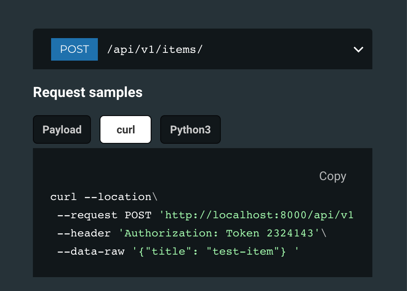Click the 'curl --location' code line
Viewport: 407px width, 291px height.
(104, 197)
